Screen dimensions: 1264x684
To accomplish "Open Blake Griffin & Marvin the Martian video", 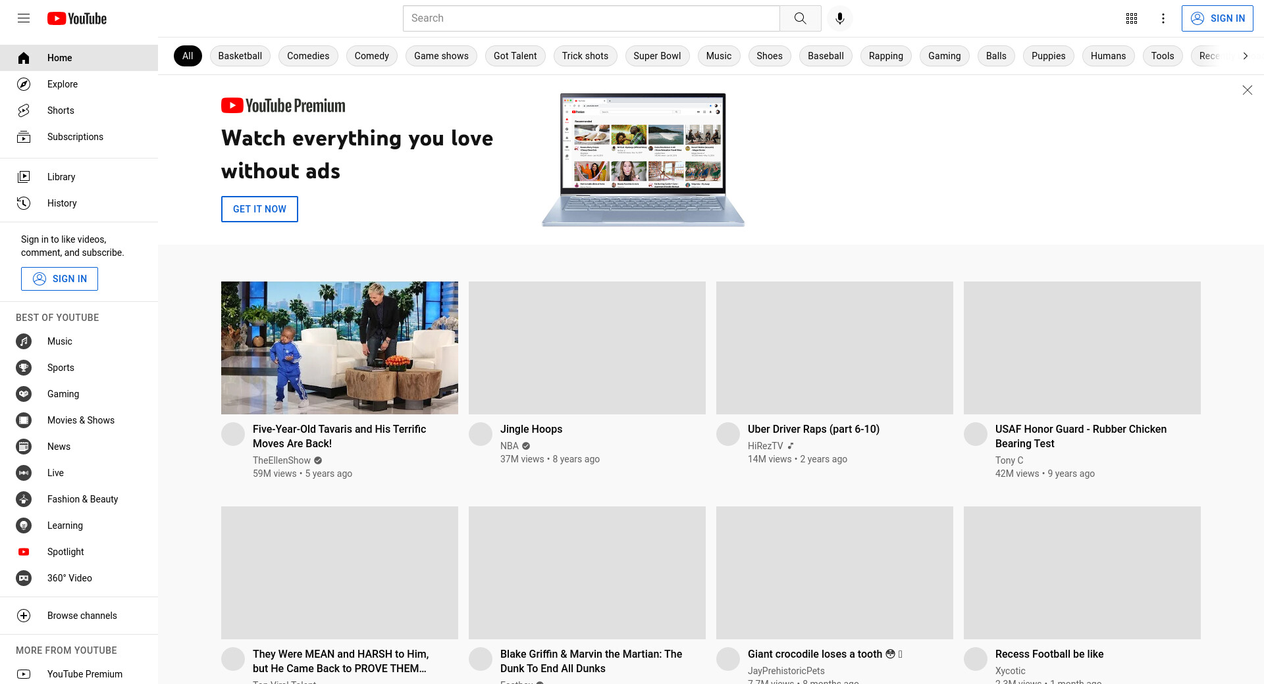I will click(591, 661).
